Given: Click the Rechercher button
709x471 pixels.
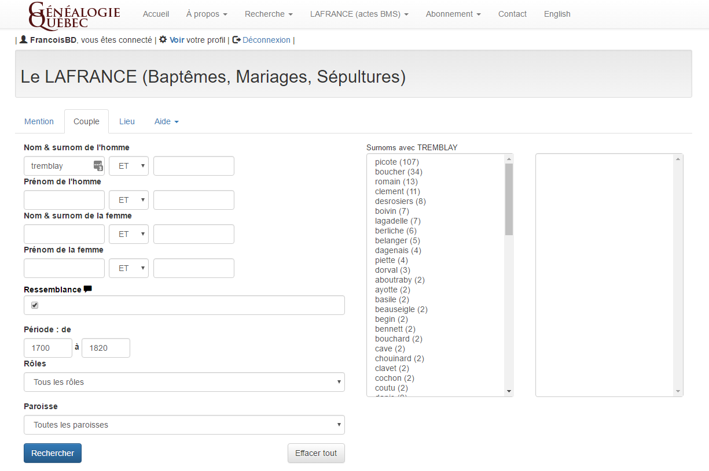Looking at the screenshot, I should (x=53, y=453).
